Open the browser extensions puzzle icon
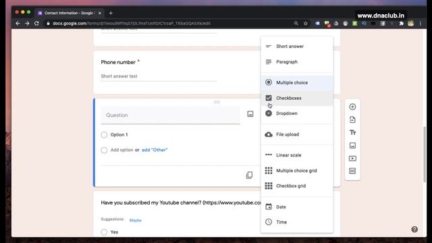 click(402, 24)
